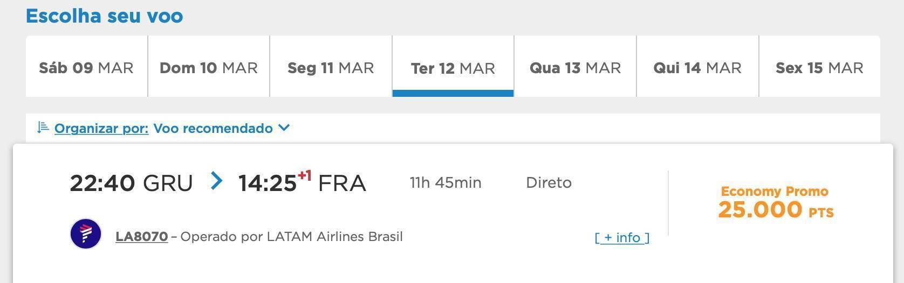Viewport: 904px width, 283px height.
Task: Select the Ter 12 MAR tab
Action: click(x=453, y=67)
